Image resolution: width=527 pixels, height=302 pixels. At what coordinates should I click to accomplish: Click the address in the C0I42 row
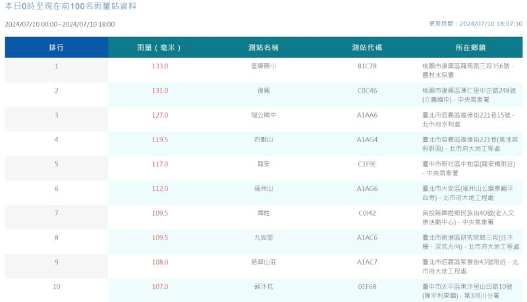pyautogui.click(x=468, y=217)
